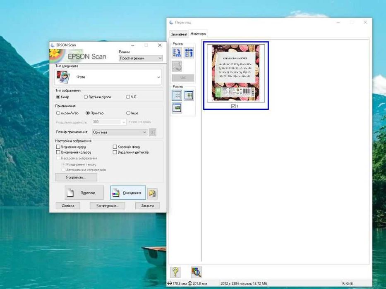The height and width of the screenshot is (289, 386).
Task: Click the 2012 x 2384 піксель status text
Action: pyautogui.click(x=244, y=284)
